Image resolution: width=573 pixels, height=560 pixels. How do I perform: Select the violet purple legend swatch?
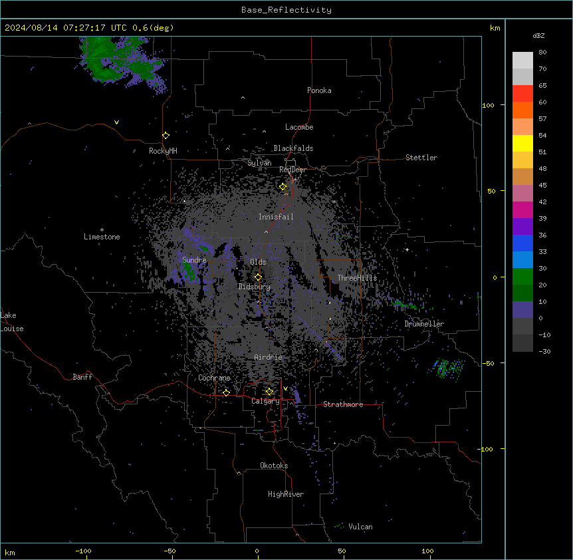pyautogui.click(x=522, y=226)
